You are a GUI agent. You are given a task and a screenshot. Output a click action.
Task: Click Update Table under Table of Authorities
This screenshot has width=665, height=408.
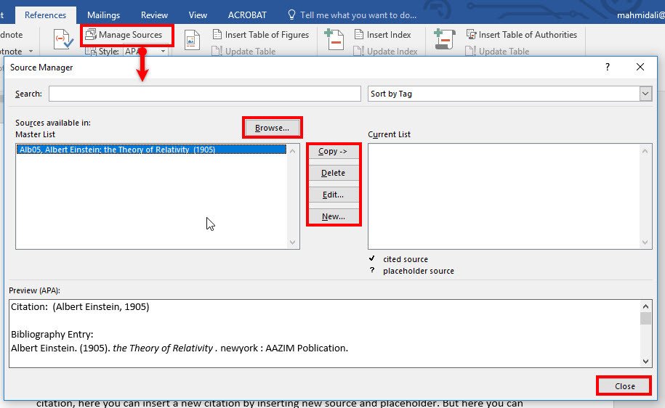[x=497, y=52]
